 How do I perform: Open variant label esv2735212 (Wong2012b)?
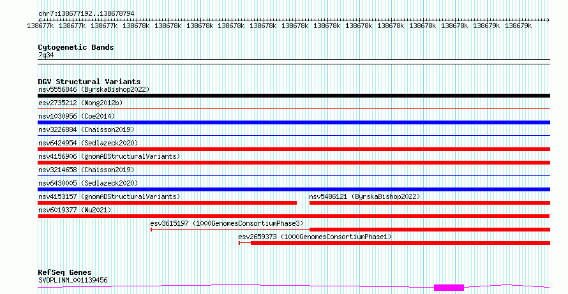pyautogui.click(x=80, y=103)
